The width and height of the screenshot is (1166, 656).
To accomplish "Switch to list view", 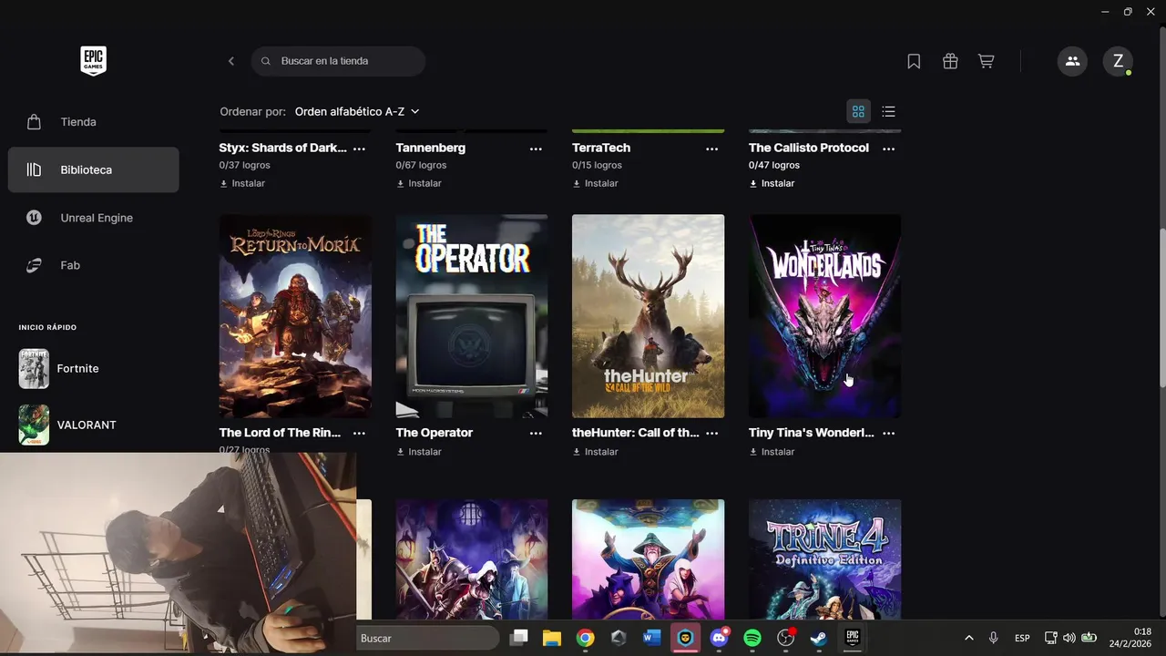I will point(889,111).
